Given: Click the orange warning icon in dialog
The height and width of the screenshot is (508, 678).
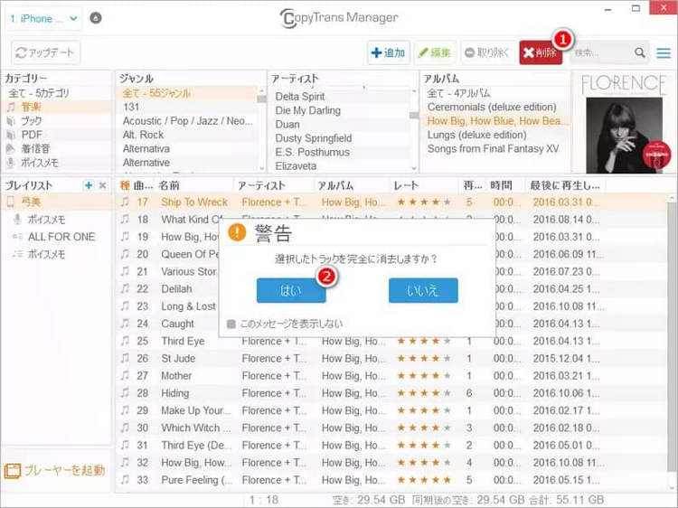Looking at the screenshot, I should coord(237,232).
